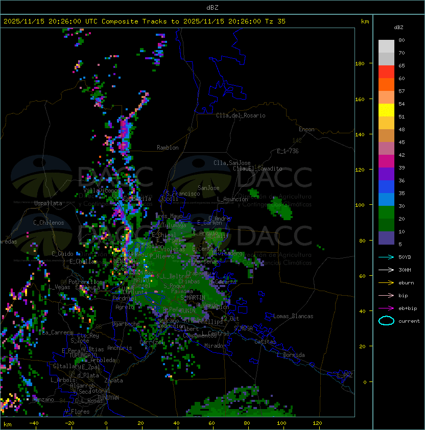Click the 'Zapata' map label

(x=113, y=380)
